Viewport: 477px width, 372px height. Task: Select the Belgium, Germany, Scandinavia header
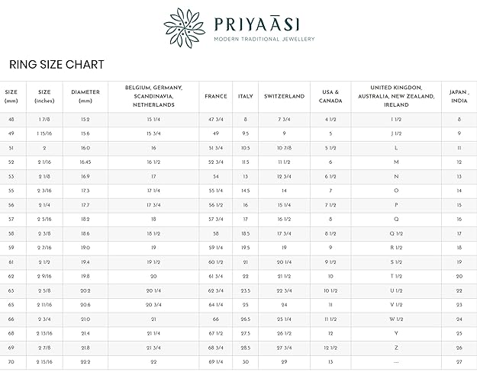point(153,96)
